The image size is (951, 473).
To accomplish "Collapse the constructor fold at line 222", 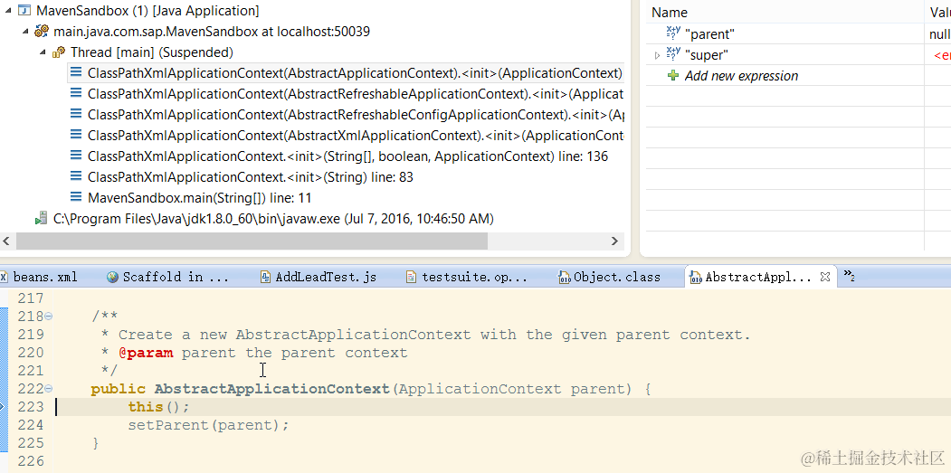I will [49, 389].
